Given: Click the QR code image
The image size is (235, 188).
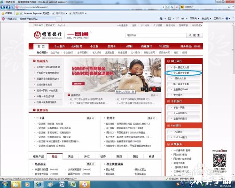Looking at the screenshot, I should (219, 160).
